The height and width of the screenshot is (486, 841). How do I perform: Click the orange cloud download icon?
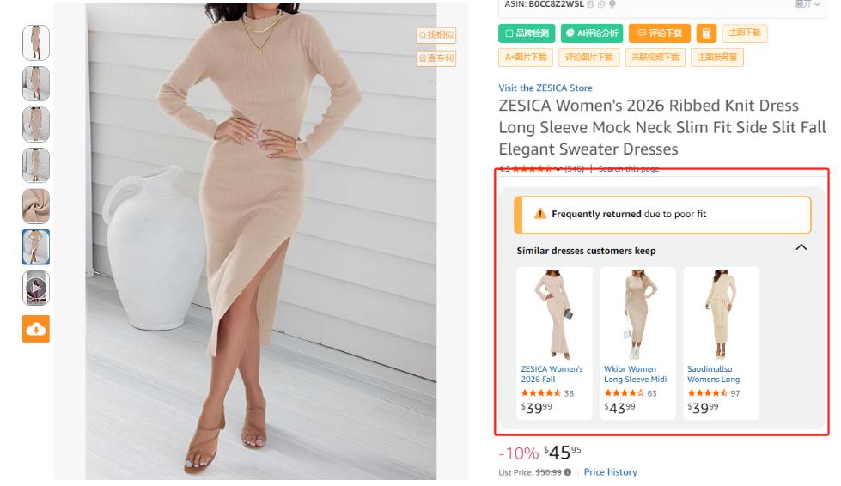36,329
